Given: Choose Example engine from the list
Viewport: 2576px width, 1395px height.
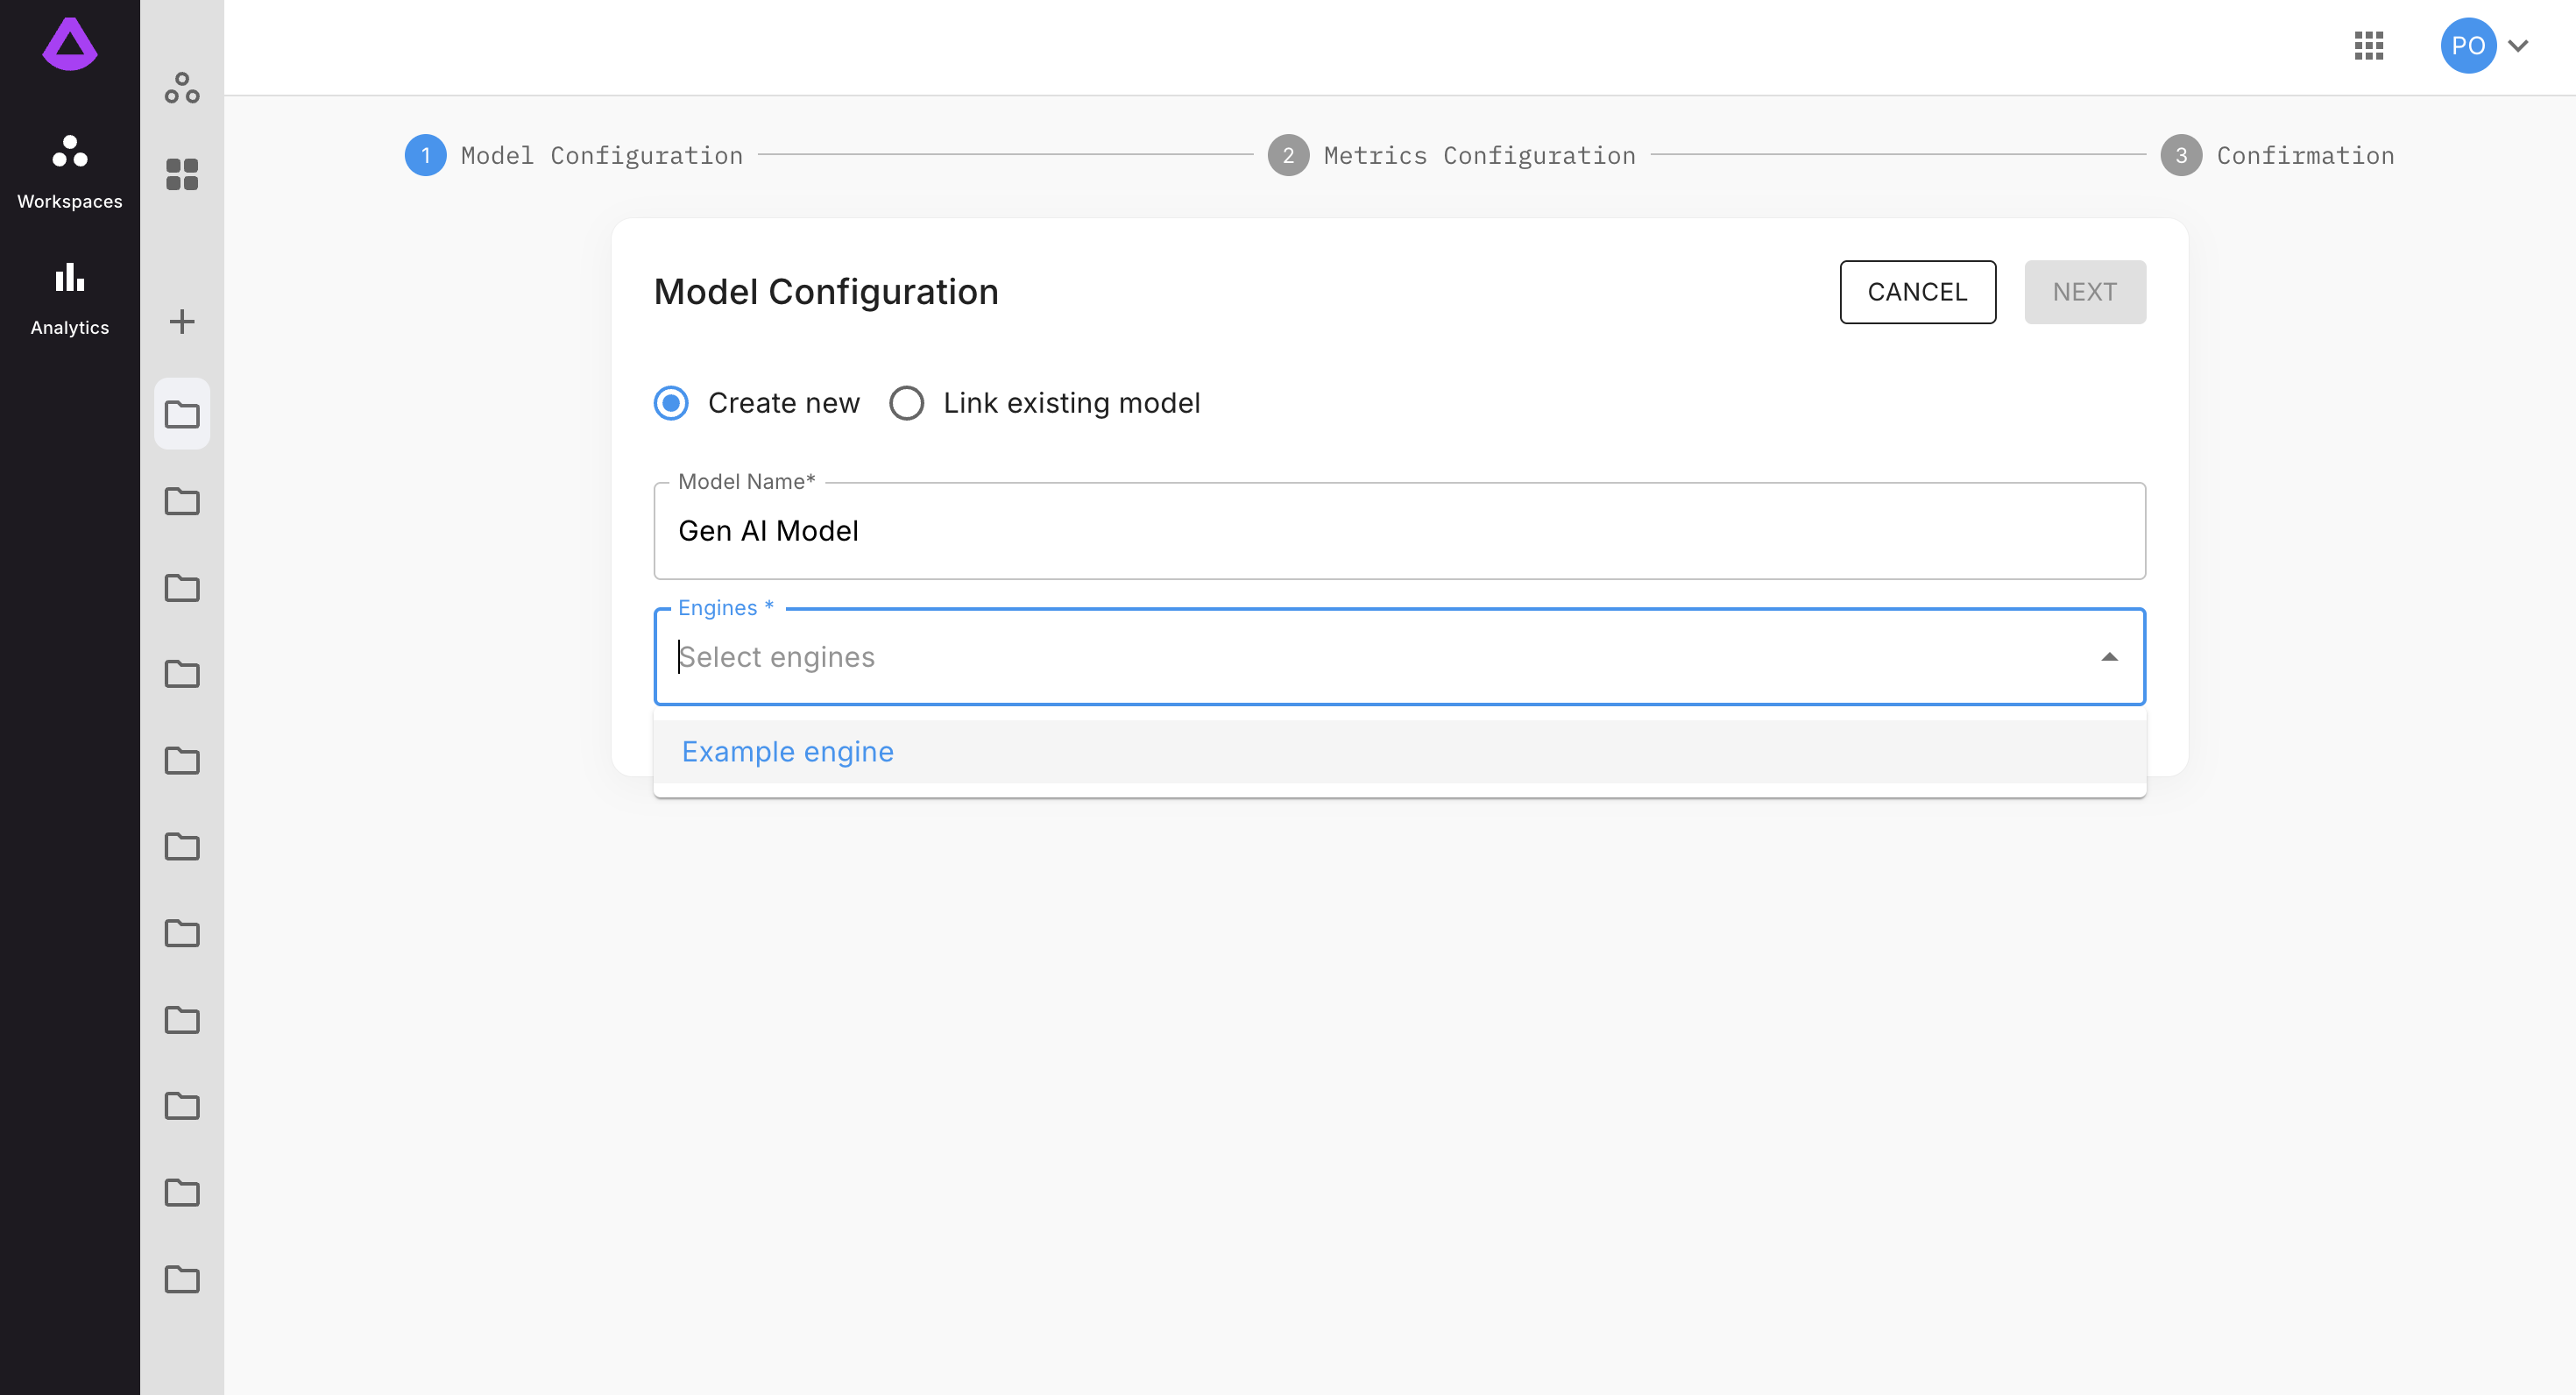Looking at the screenshot, I should [x=1399, y=752].
